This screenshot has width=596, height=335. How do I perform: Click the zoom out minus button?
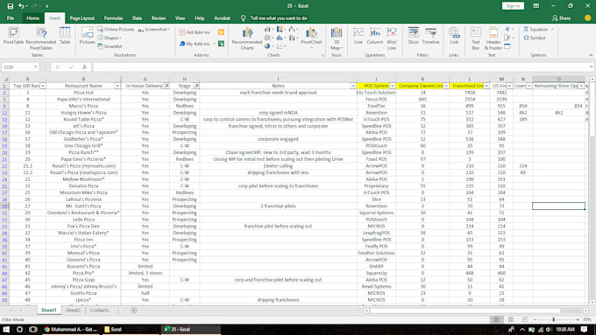tap(535, 320)
